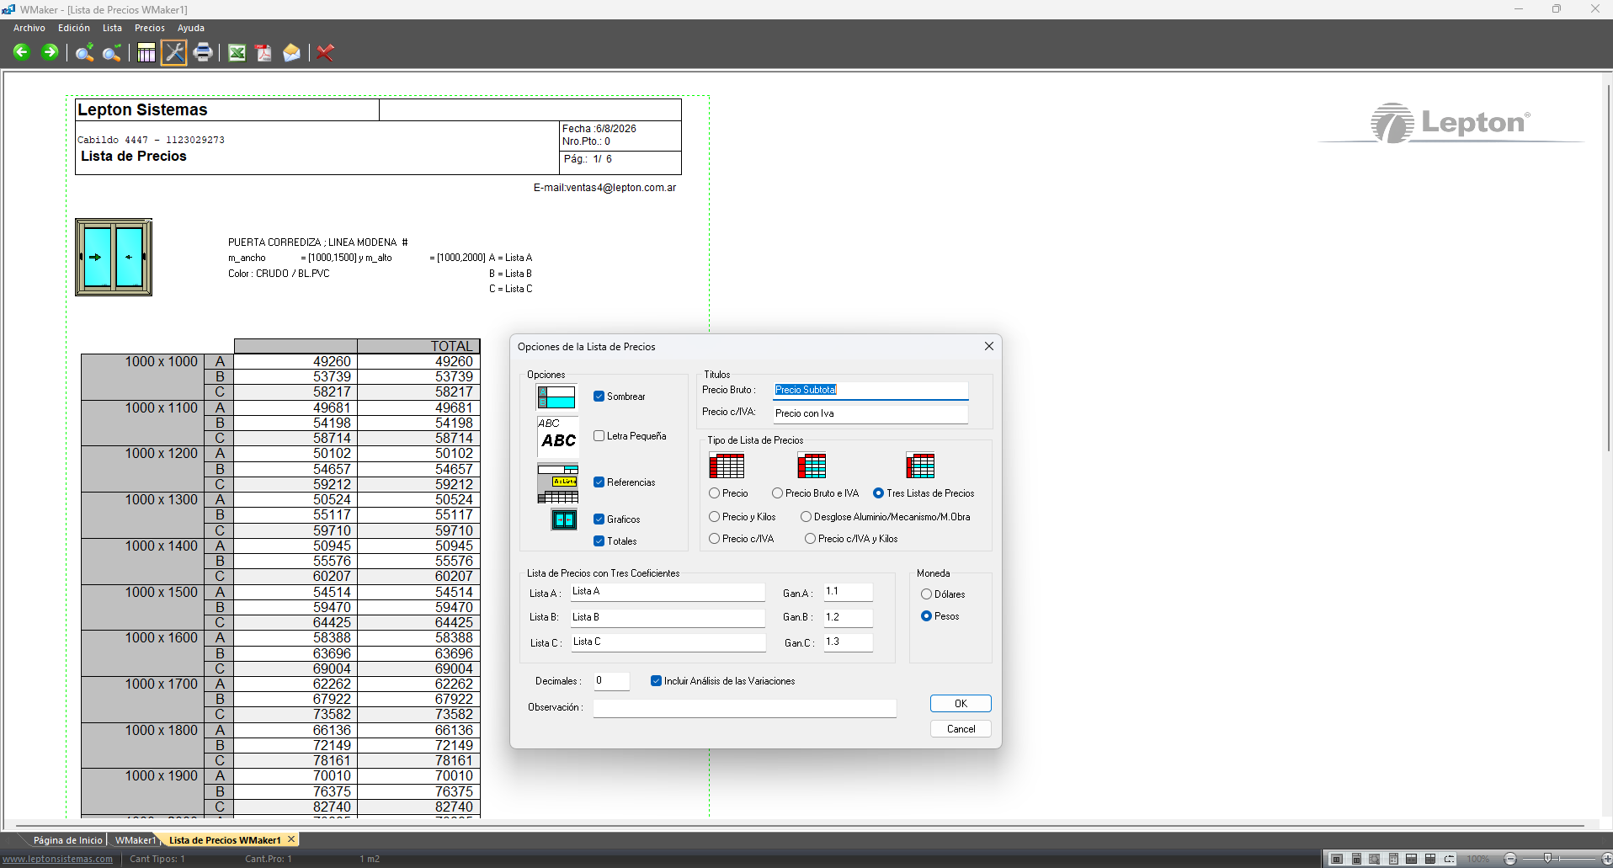Click the dashed rectangle icon in status bar
1613x868 pixels.
(x=1449, y=859)
